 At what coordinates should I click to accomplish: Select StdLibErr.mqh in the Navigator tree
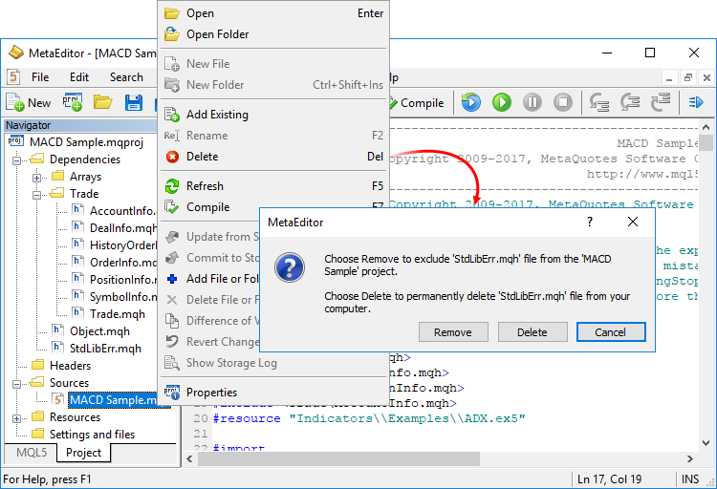point(105,349)
